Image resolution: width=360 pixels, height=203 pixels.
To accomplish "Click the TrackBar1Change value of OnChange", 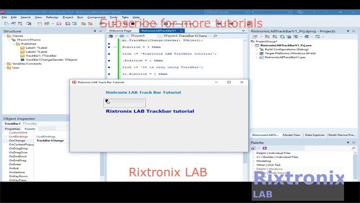I will tap(50, 140).
